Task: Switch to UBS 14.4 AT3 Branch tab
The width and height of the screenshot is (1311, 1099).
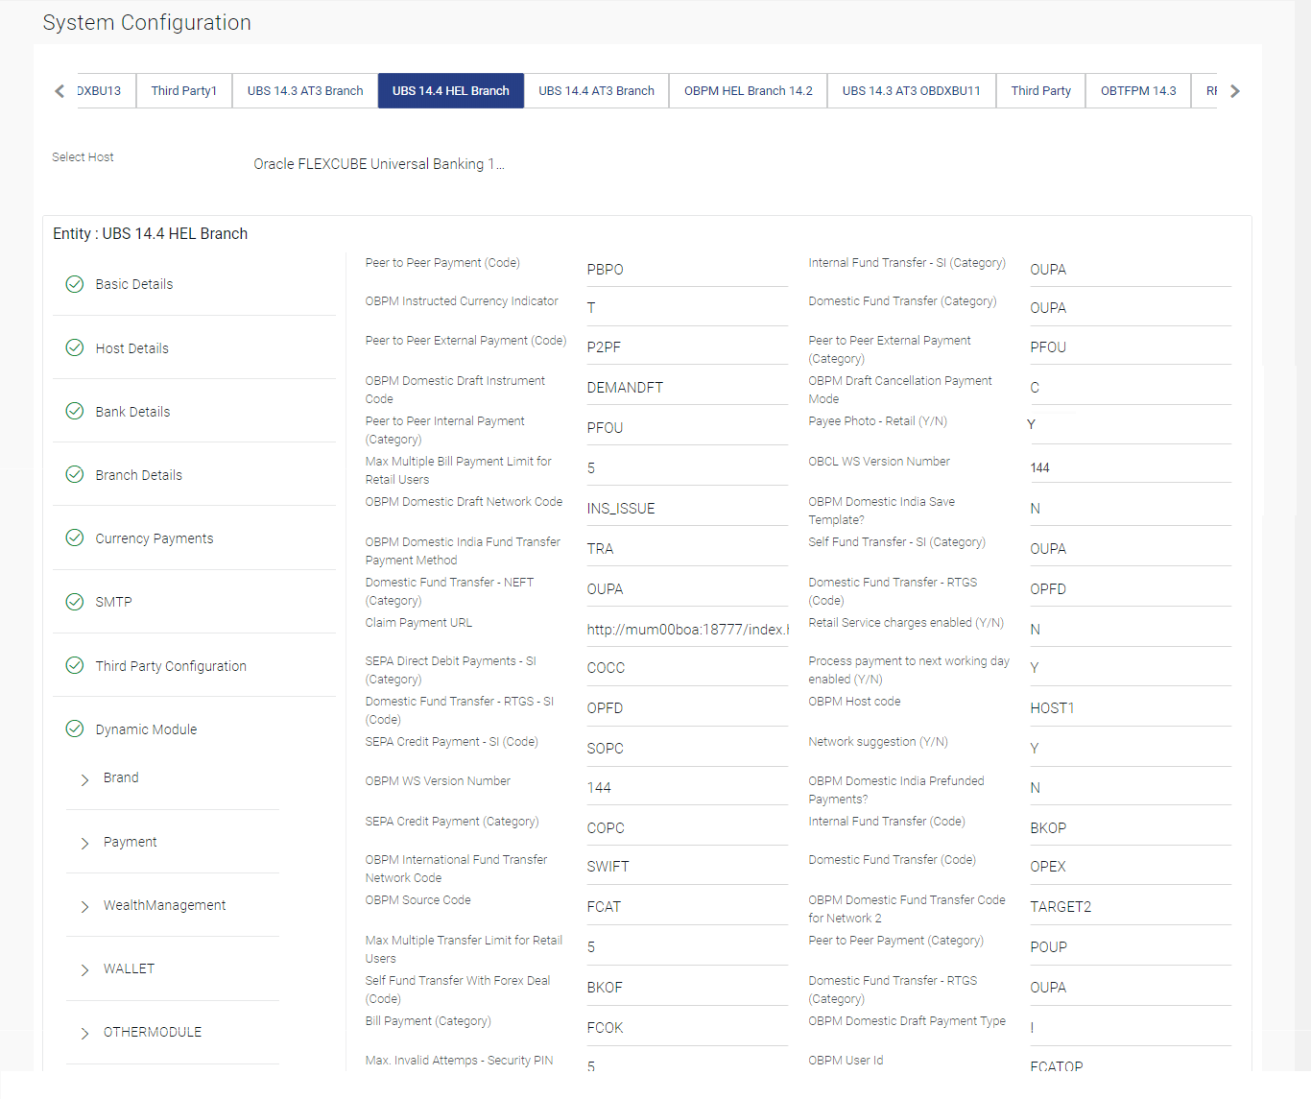Action: [x=596, y=91]
